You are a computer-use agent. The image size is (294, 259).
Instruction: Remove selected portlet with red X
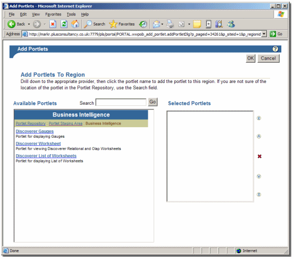tap(259, 156)
